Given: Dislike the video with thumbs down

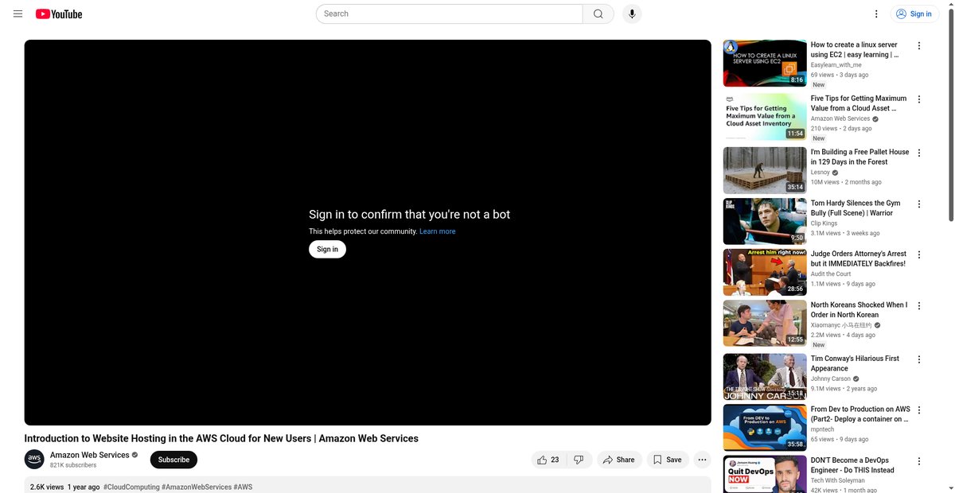Looking at the screenshot, I should pos(579,460).
